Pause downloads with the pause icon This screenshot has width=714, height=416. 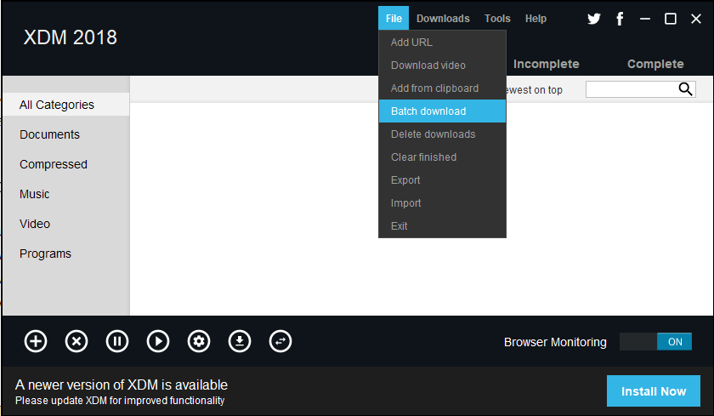click(117, 341)
